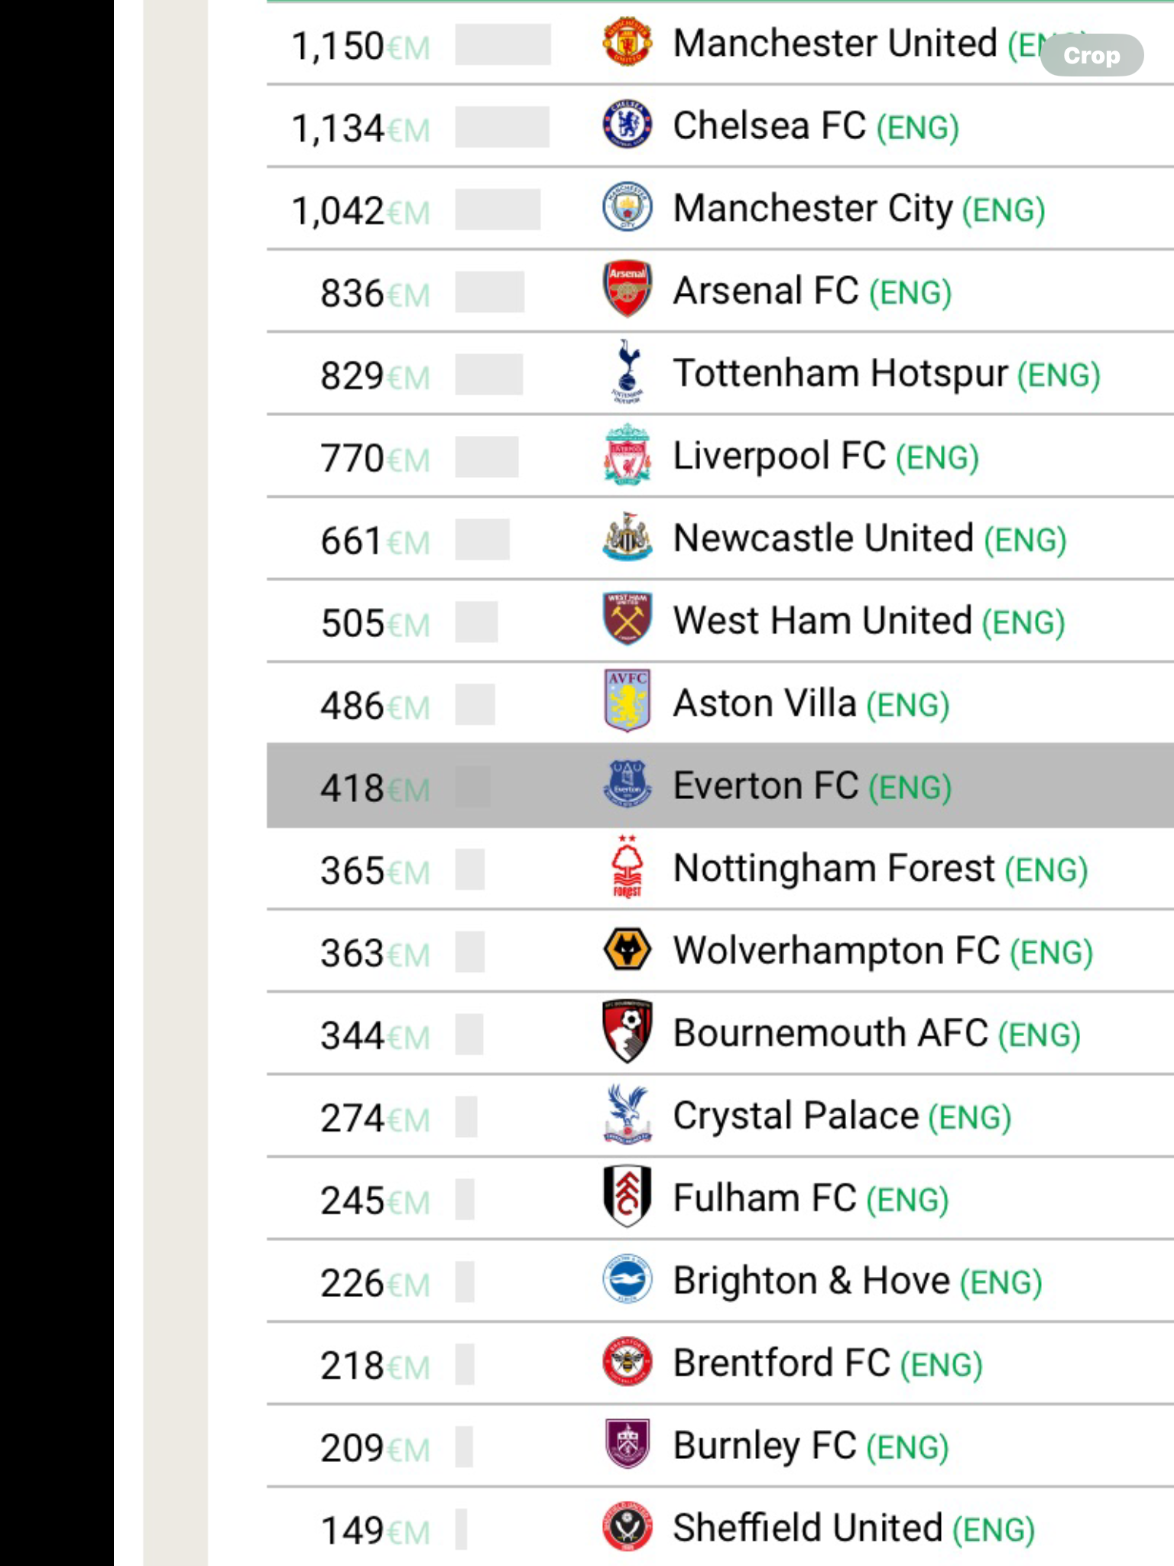This screenshot has width=1174, height=1566.
Task: Tap the Crop button
Action: click(x=1091, y=56)
